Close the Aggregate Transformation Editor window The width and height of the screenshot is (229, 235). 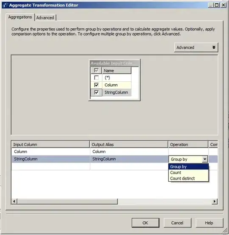coord(223,5)
